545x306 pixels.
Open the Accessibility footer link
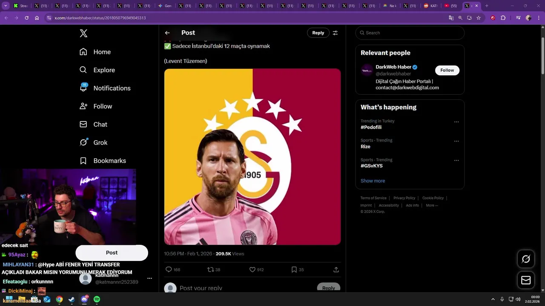389,205
